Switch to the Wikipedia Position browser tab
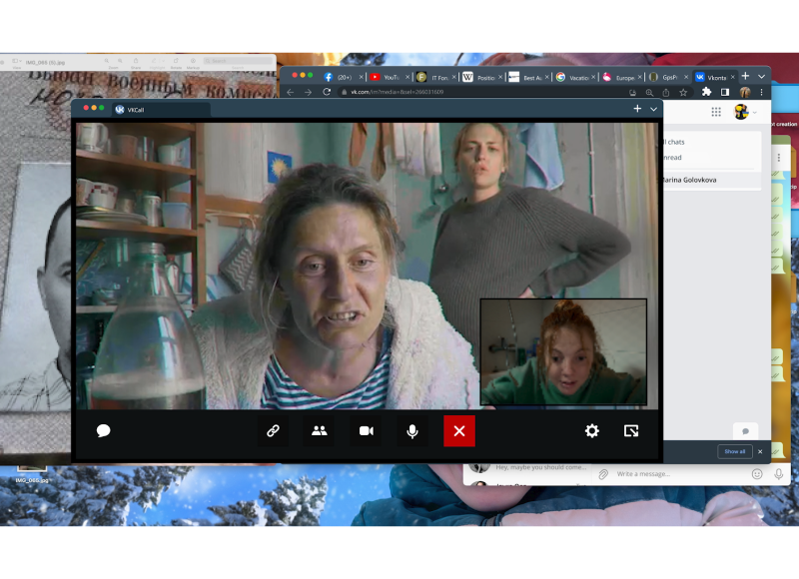This screenshot has width=799, height=579. pos(482,78)
